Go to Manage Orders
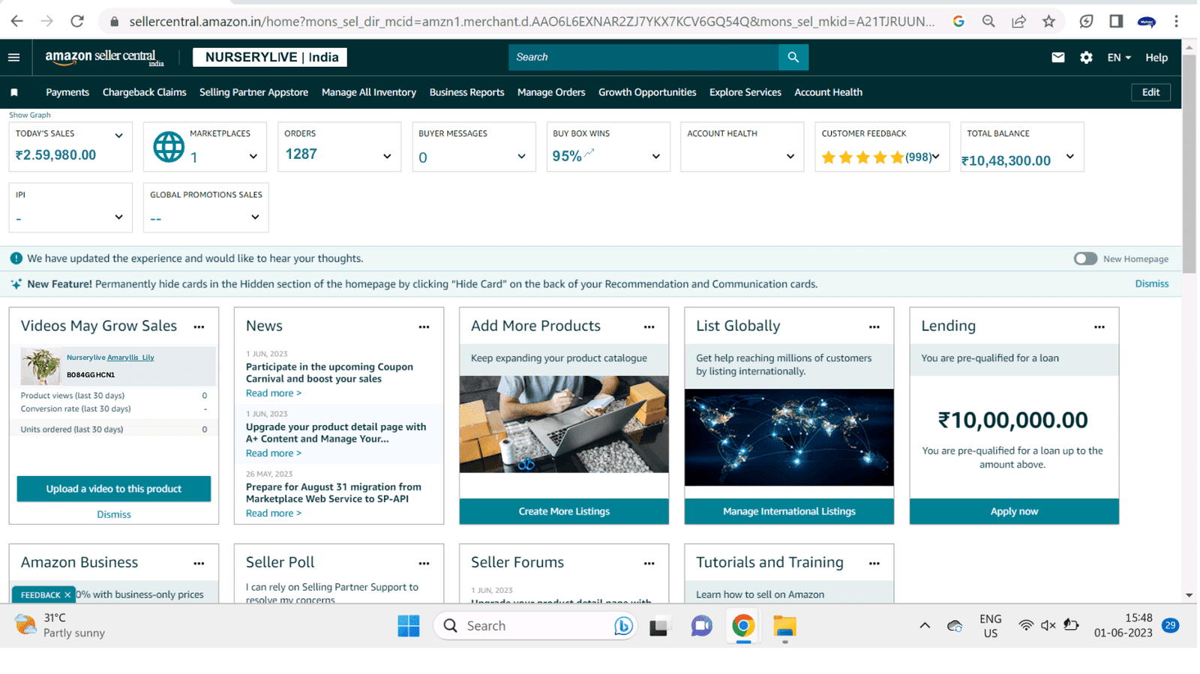The height and width of the screenshot is (674, 1200). (x=551, y=92)
